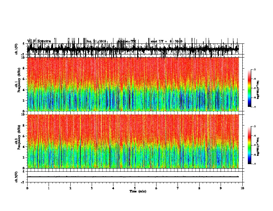Click the ch.2 spectrogram panel
This screenshot has height=211, width=273.
[133, 141]
